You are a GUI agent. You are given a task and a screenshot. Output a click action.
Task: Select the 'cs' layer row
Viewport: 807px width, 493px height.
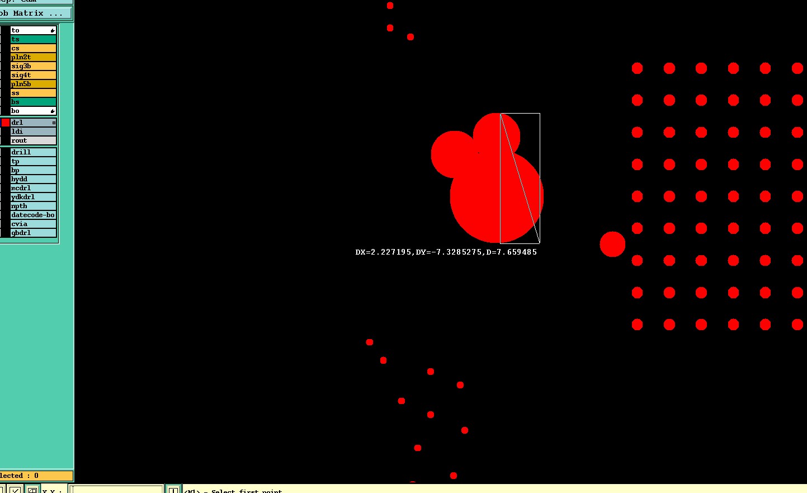coord(34,48)
